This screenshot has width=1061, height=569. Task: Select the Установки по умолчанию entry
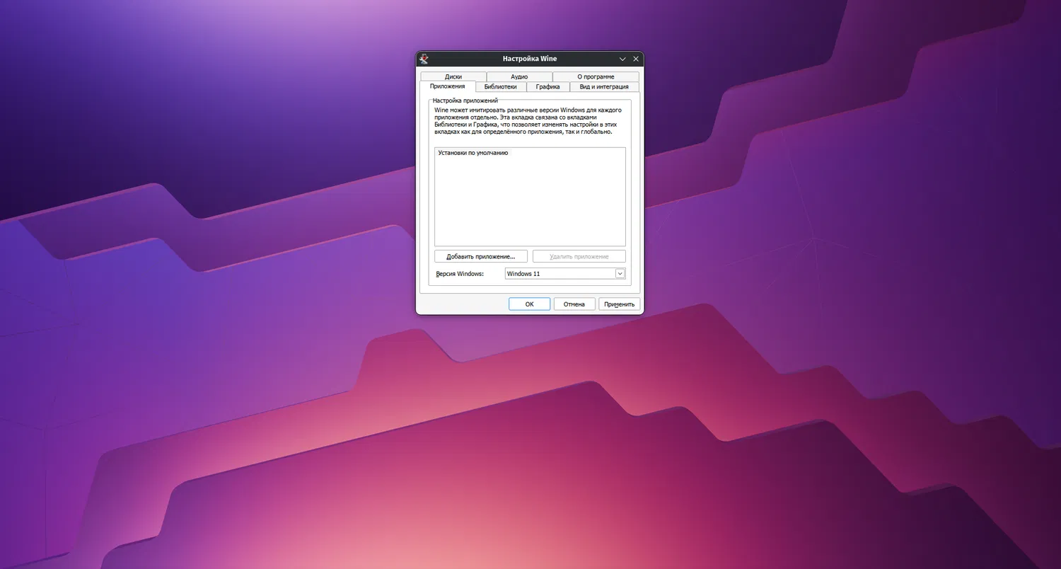point(472,153)
